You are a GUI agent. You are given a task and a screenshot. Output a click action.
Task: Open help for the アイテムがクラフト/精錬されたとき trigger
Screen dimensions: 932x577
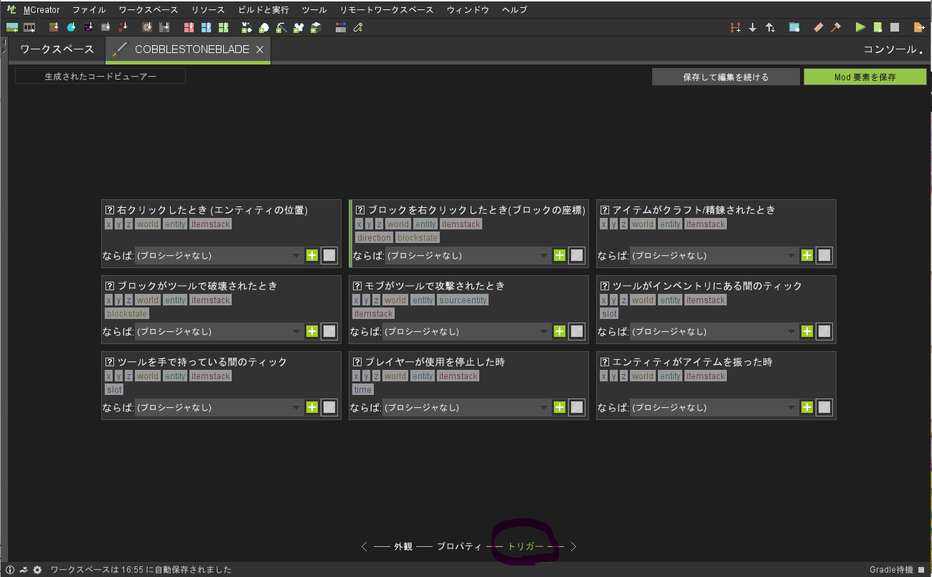pos(606,209)
